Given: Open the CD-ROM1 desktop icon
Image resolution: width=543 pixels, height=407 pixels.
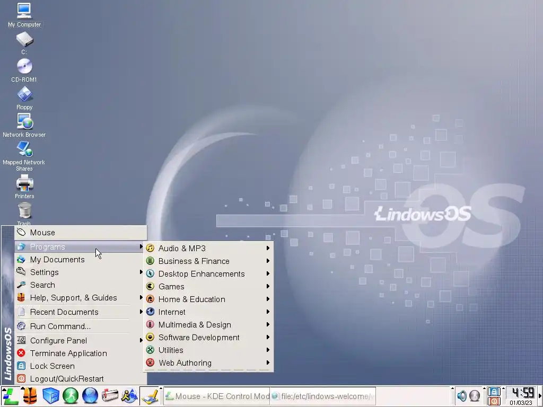Looking at the screenshot, I should coord(24,70).
